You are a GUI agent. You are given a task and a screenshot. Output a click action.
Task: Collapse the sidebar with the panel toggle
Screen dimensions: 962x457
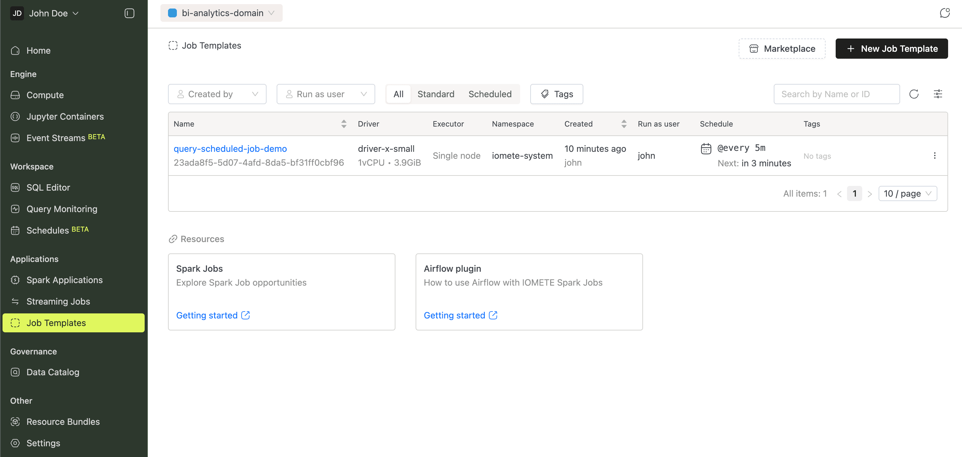click(x=129, y=13)
